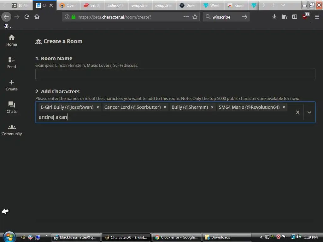Click the 5:19 PM clock
This screenshot has width=323, height=242.
[x=311, y=237]
